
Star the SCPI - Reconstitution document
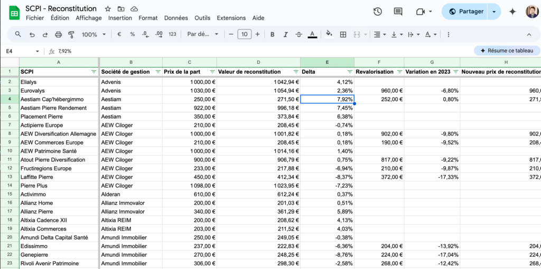[x=108, y=9]
